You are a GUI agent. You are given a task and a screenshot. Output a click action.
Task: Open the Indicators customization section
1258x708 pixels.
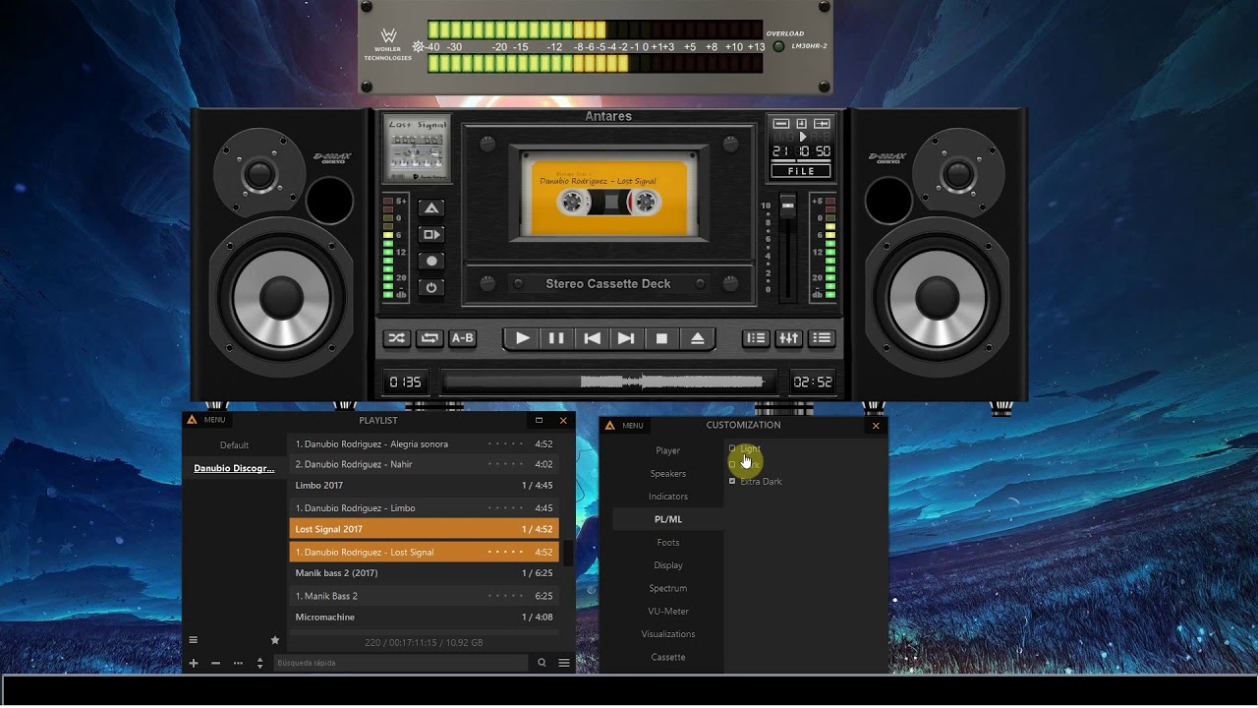668,497
